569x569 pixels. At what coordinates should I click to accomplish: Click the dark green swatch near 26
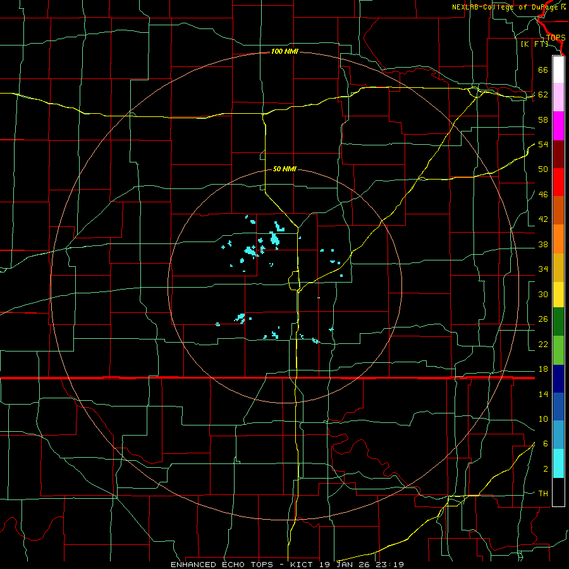click(x=558, y=322)
